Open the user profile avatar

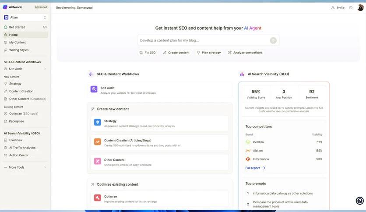(360, 7)
